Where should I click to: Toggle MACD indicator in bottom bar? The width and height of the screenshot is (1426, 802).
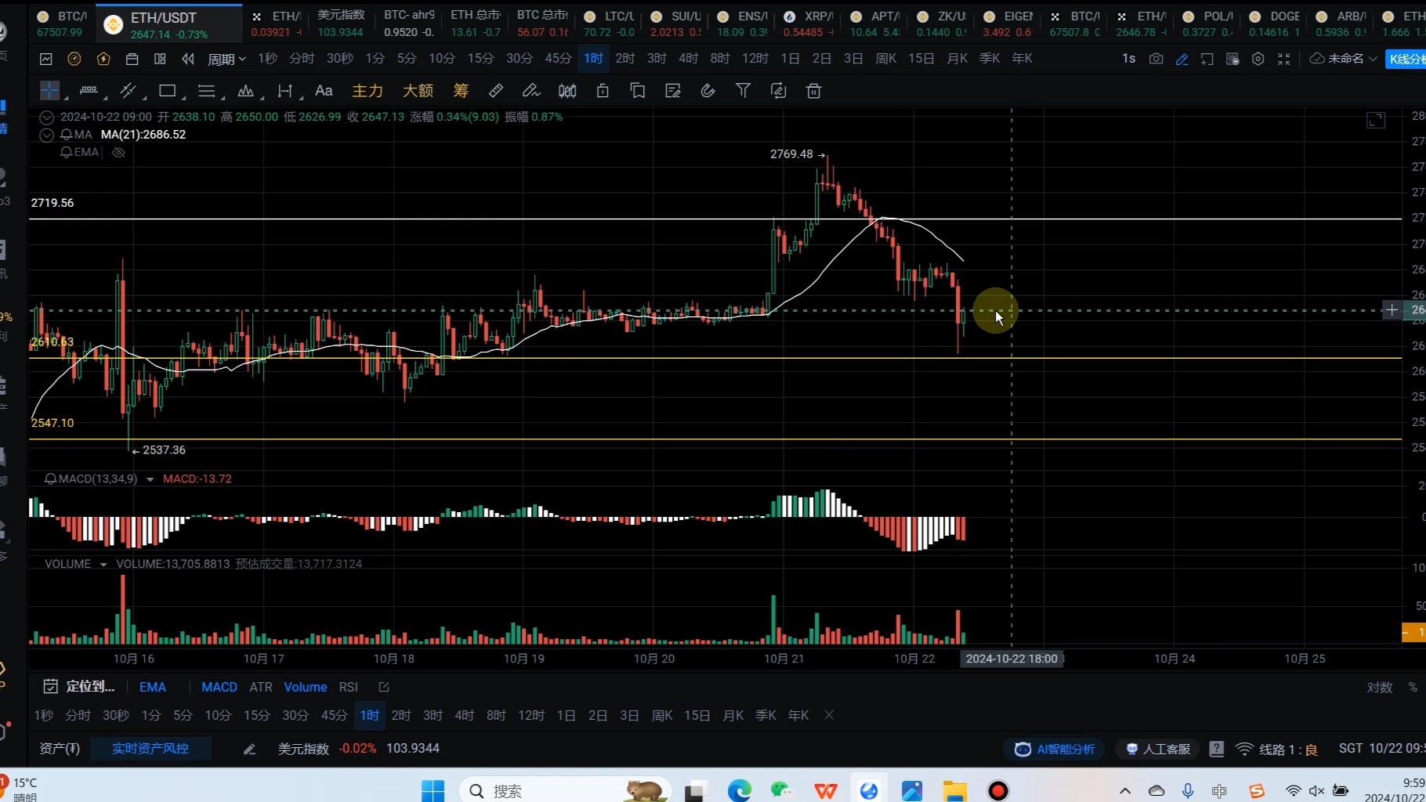219,687
